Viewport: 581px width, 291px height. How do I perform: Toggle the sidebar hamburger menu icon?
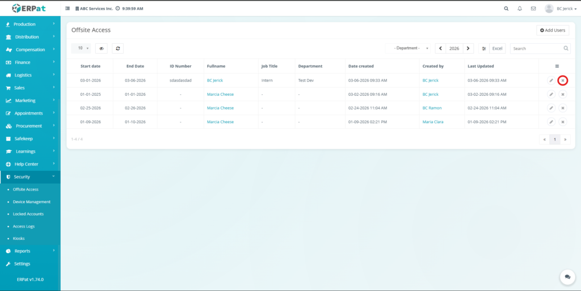click(68, 9)
